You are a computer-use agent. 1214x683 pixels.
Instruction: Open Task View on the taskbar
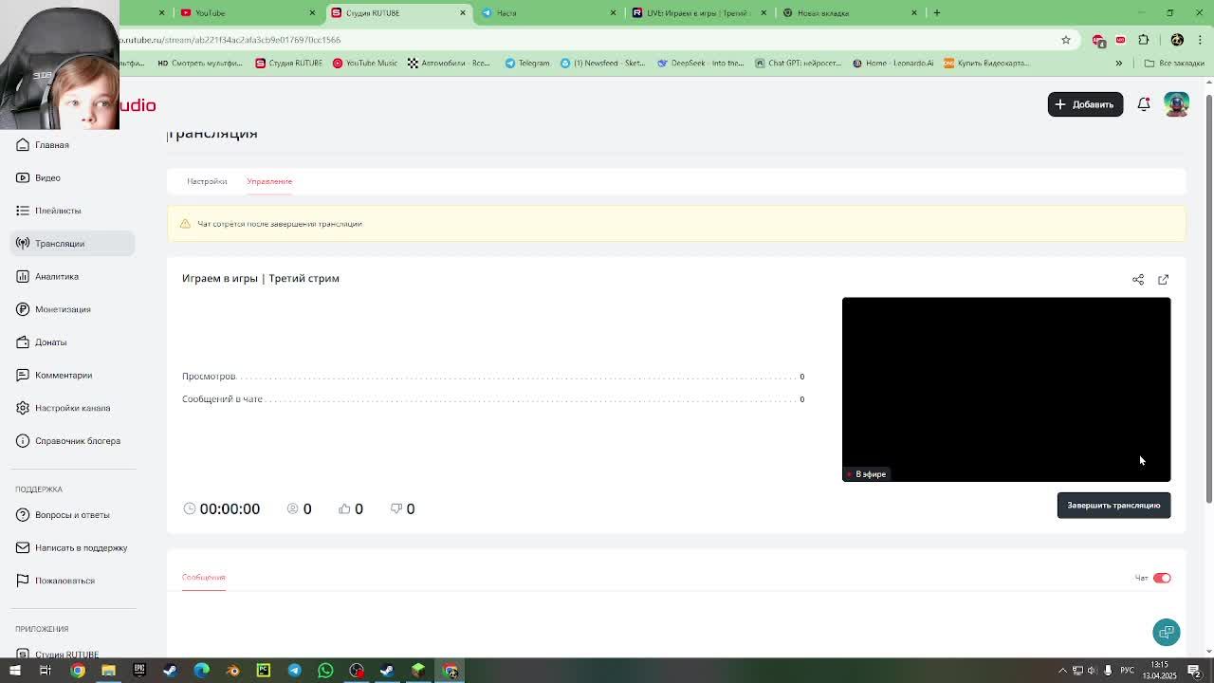tap(45, 671)
